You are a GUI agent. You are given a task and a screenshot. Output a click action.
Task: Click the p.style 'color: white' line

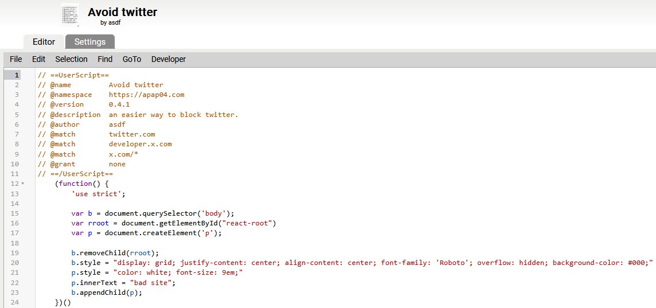(x=157, y=273)
